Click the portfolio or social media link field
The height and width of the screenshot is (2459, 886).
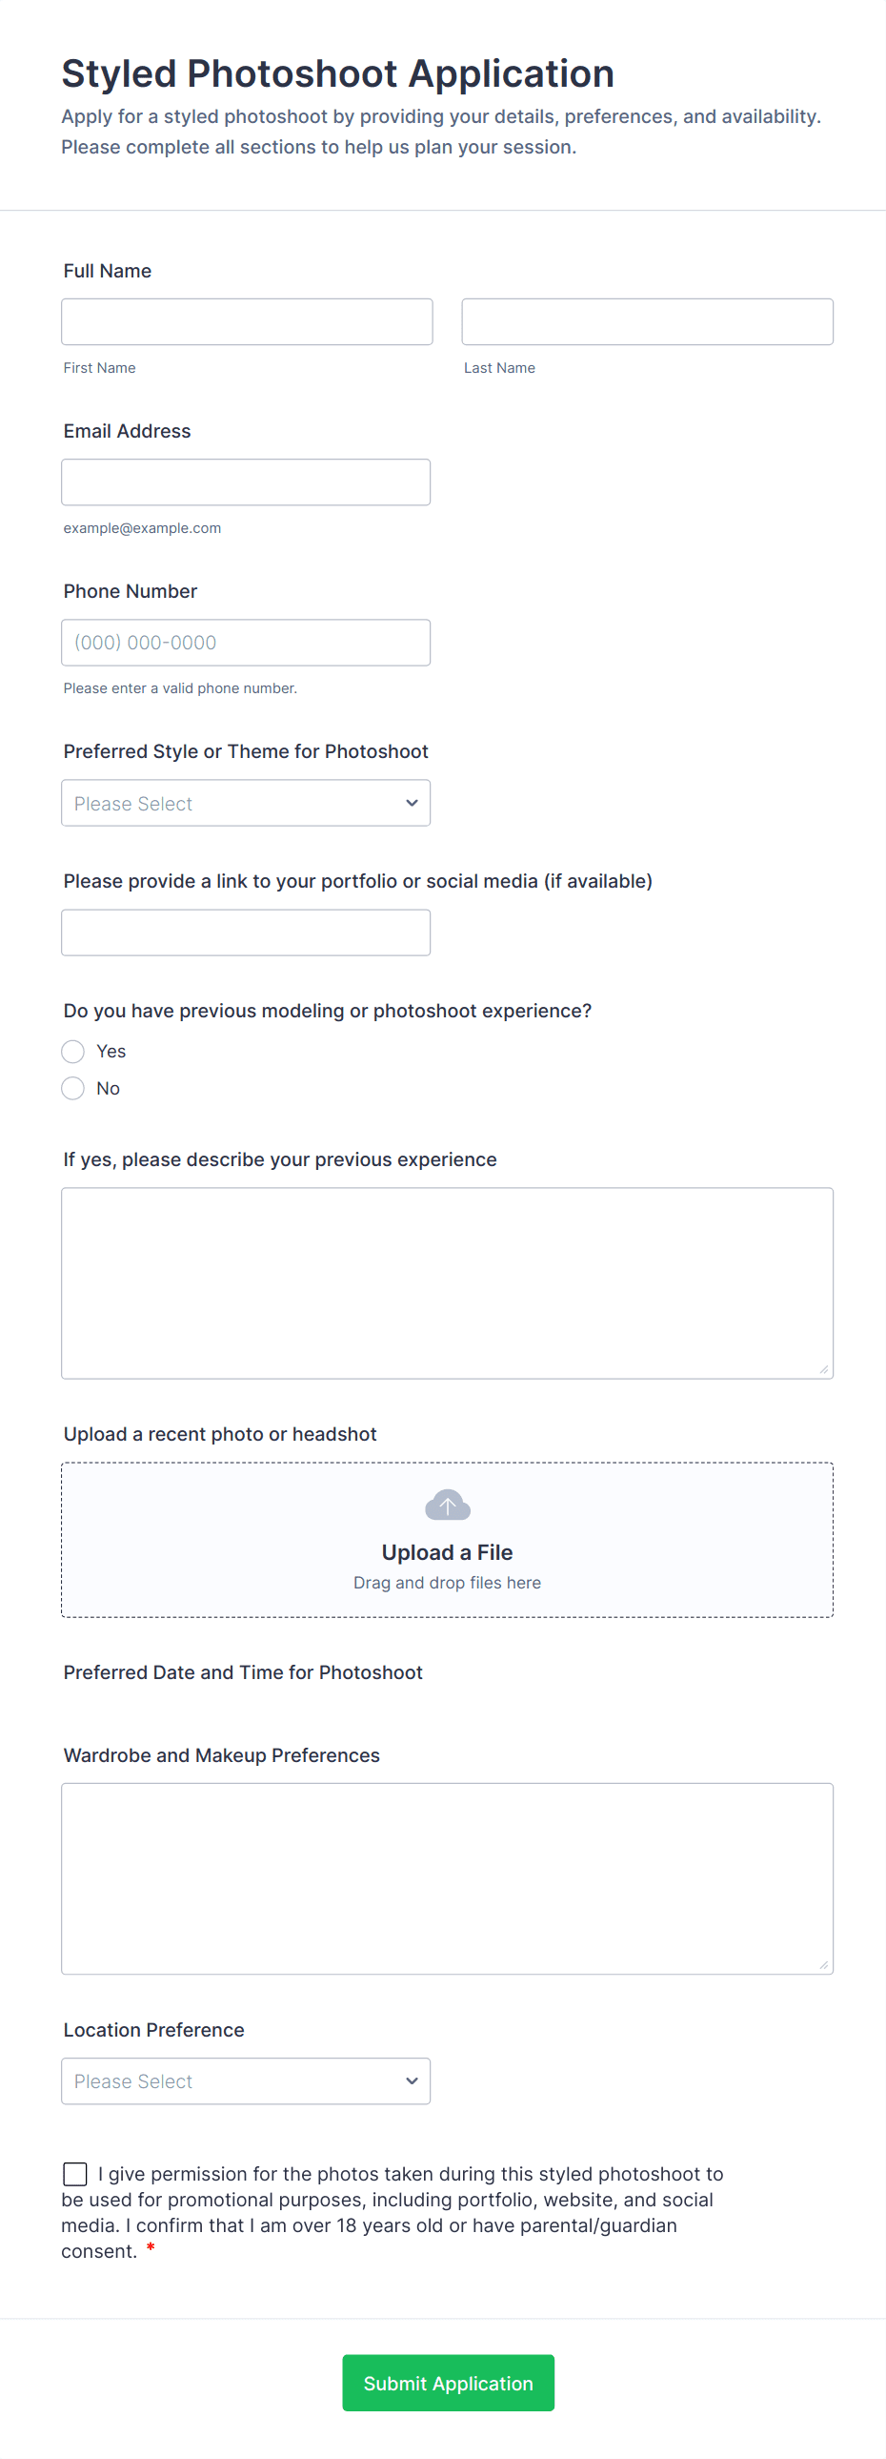pyautogui.click(x=245, y=932)
